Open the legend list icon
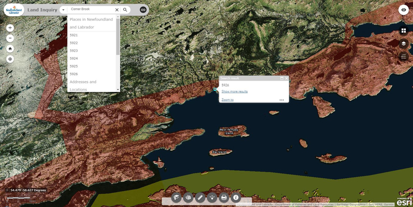This screenshot has width=413, height=207. (x=404, y=56)
